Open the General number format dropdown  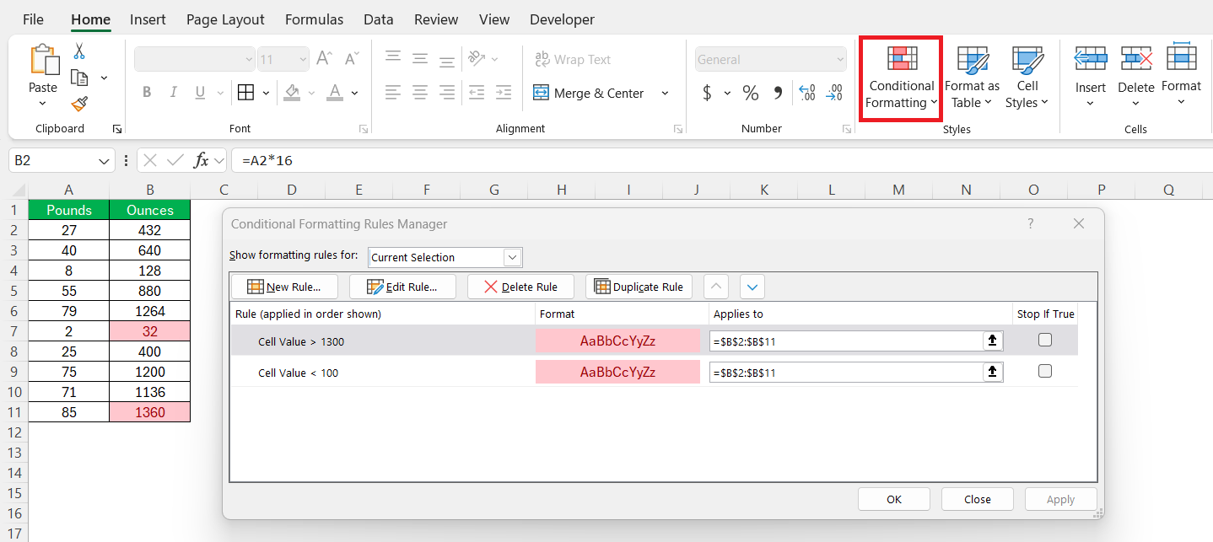pyautogui.click(x=839, y=59)
